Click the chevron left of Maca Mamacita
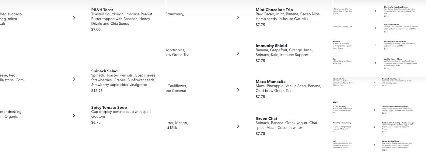426x152 pixels. pyautogui.click(x=238, y=90)
